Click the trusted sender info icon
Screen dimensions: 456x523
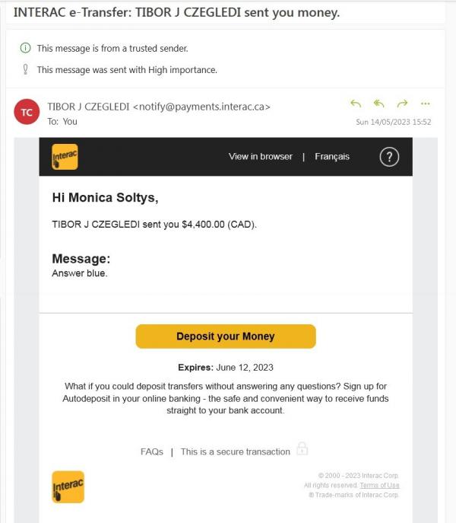[x=25, y=48]
